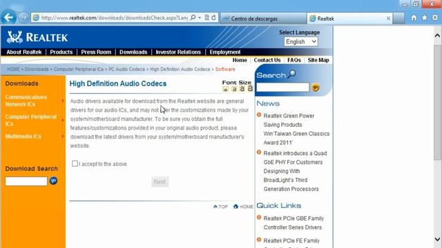
Task: Click the site Search go button
Action: (315, 87)
